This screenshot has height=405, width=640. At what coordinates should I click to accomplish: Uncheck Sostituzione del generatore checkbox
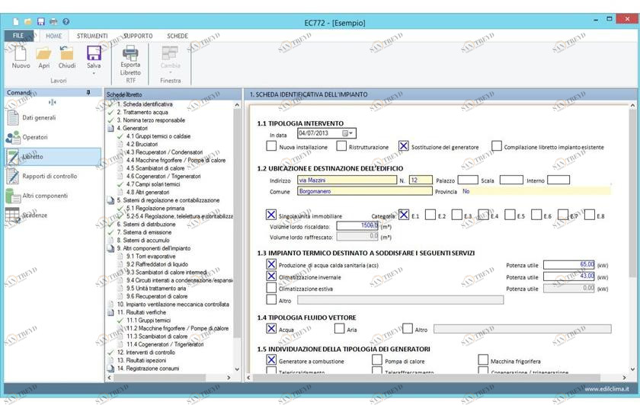(x=404, y=147)
